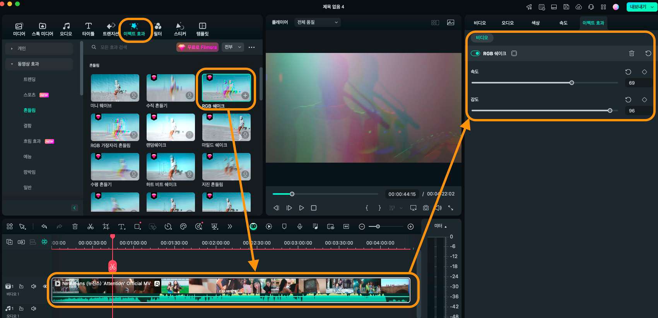Viewport: 658px width, 318px height.
Task: Open more options ellipsis in effects panel
Action: point(252,47)
